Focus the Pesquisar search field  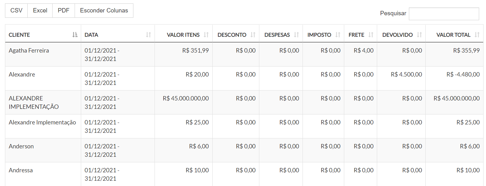click(x=444, y=14)
